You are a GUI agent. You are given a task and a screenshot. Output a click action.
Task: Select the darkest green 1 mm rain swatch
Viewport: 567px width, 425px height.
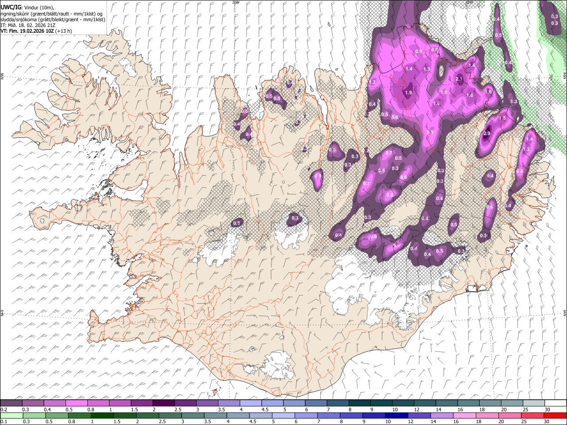point(102,416)
